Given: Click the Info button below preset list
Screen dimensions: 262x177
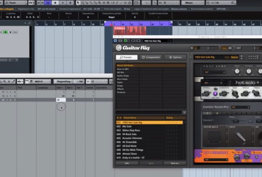Looking at the screenshot, I should point(127,164).
